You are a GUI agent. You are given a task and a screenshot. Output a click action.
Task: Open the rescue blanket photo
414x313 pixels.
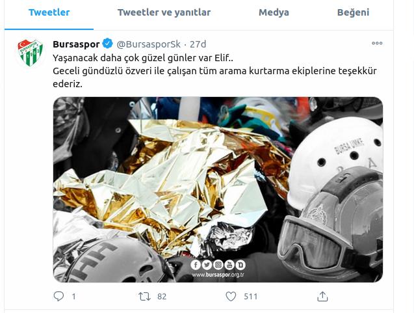[218, 189]
